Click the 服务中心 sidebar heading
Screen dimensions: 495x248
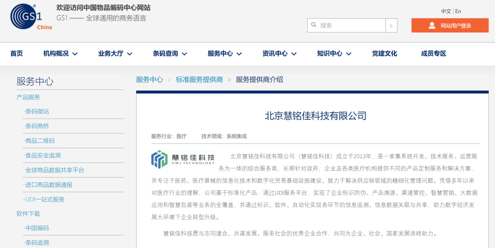[35, 81]
